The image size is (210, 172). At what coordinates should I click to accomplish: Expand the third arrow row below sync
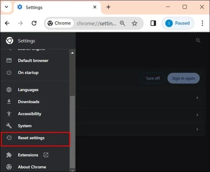click(x=197, y=129)
